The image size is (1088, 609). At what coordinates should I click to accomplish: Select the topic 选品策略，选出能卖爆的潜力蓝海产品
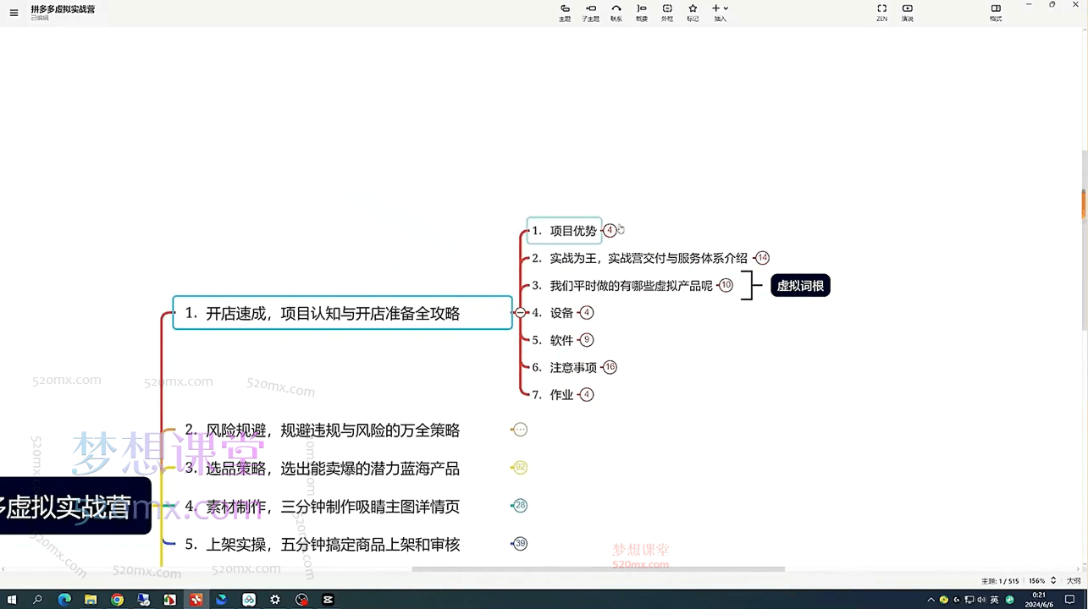pyautogui.click(x=323, y=469)
